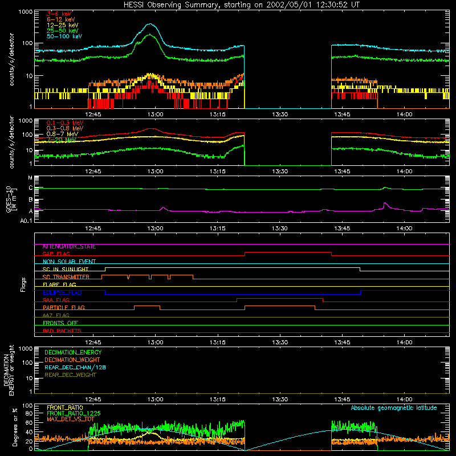Select the FRONTS_OFF flag label
This screenshot has width=456, height=456.
(x=60, y=323)
